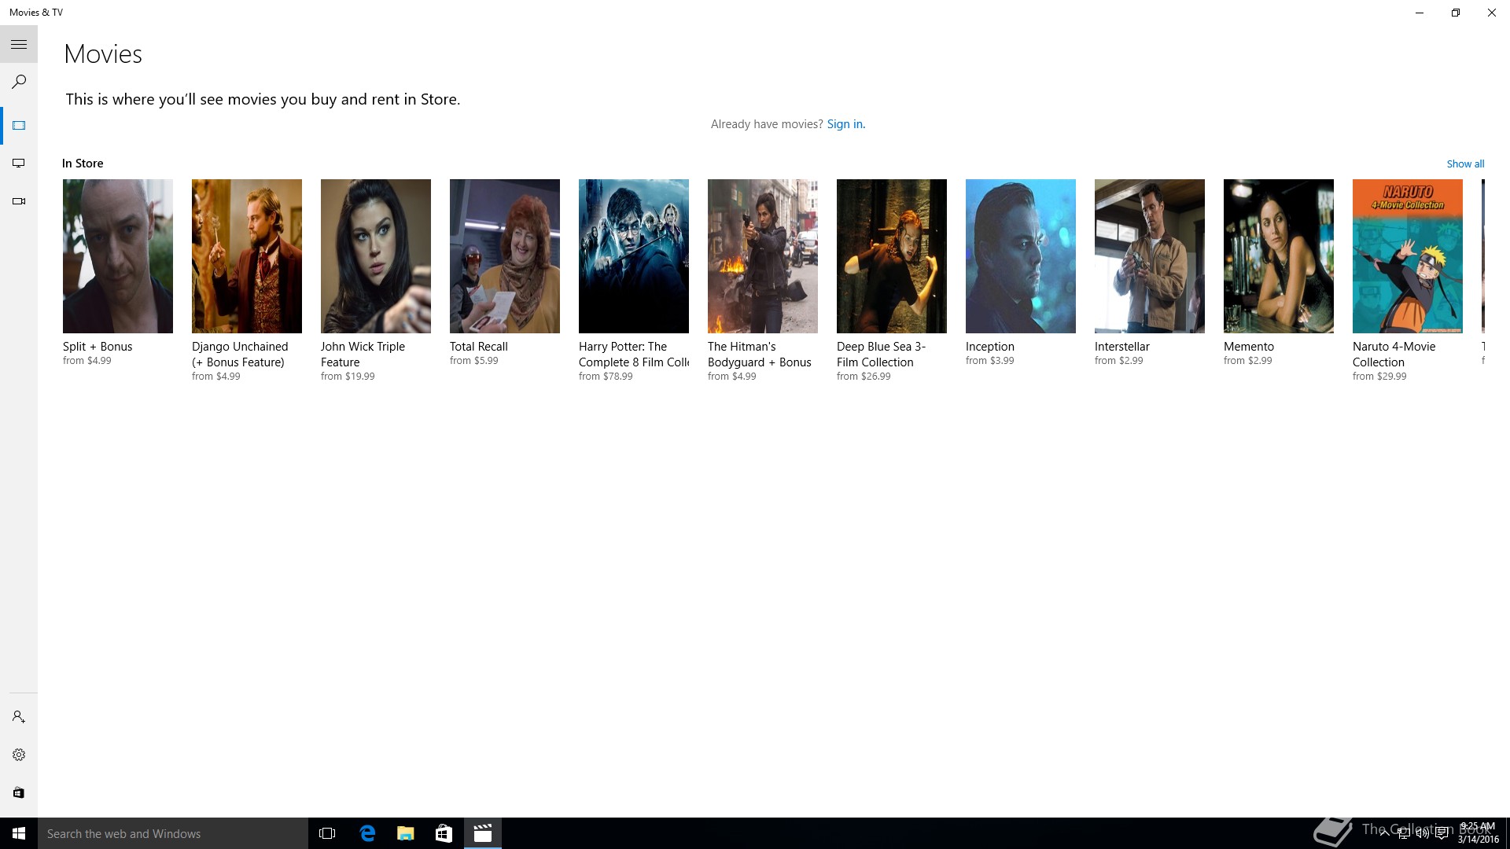Click the 'Memento' title text
Screen dimensions: 1510x849
1248,347
